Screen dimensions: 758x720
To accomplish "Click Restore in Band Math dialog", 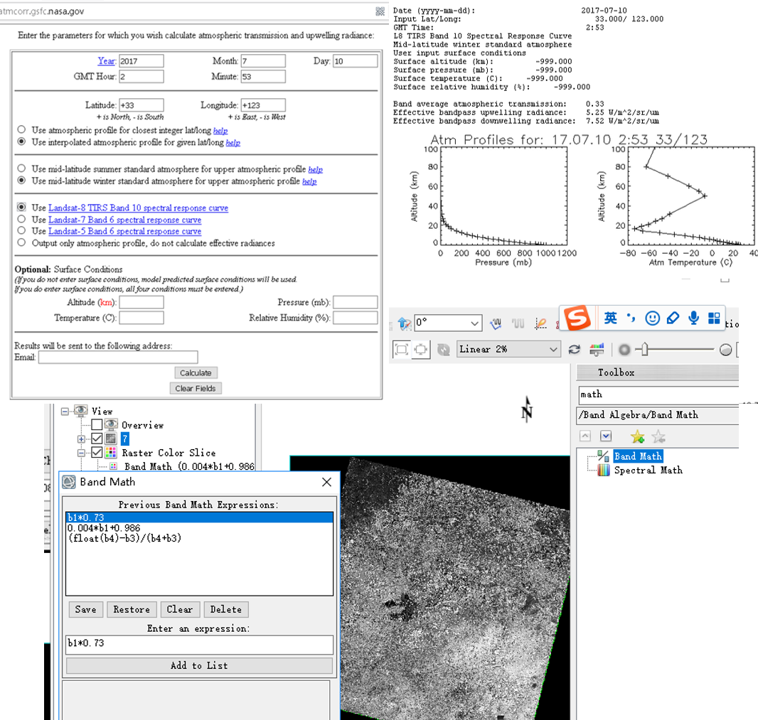I will click(x=132, y=609).
